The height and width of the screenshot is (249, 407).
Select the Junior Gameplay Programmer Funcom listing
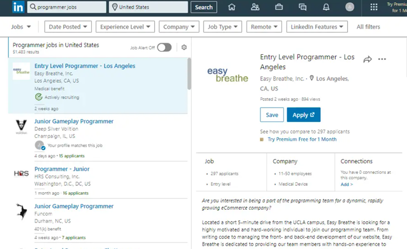74,206
